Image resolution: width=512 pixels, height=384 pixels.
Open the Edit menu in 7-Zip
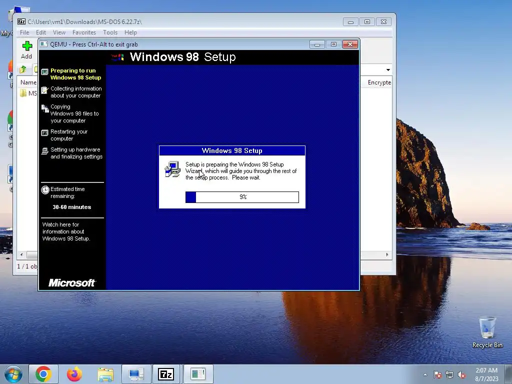click(x=41, y=32)
